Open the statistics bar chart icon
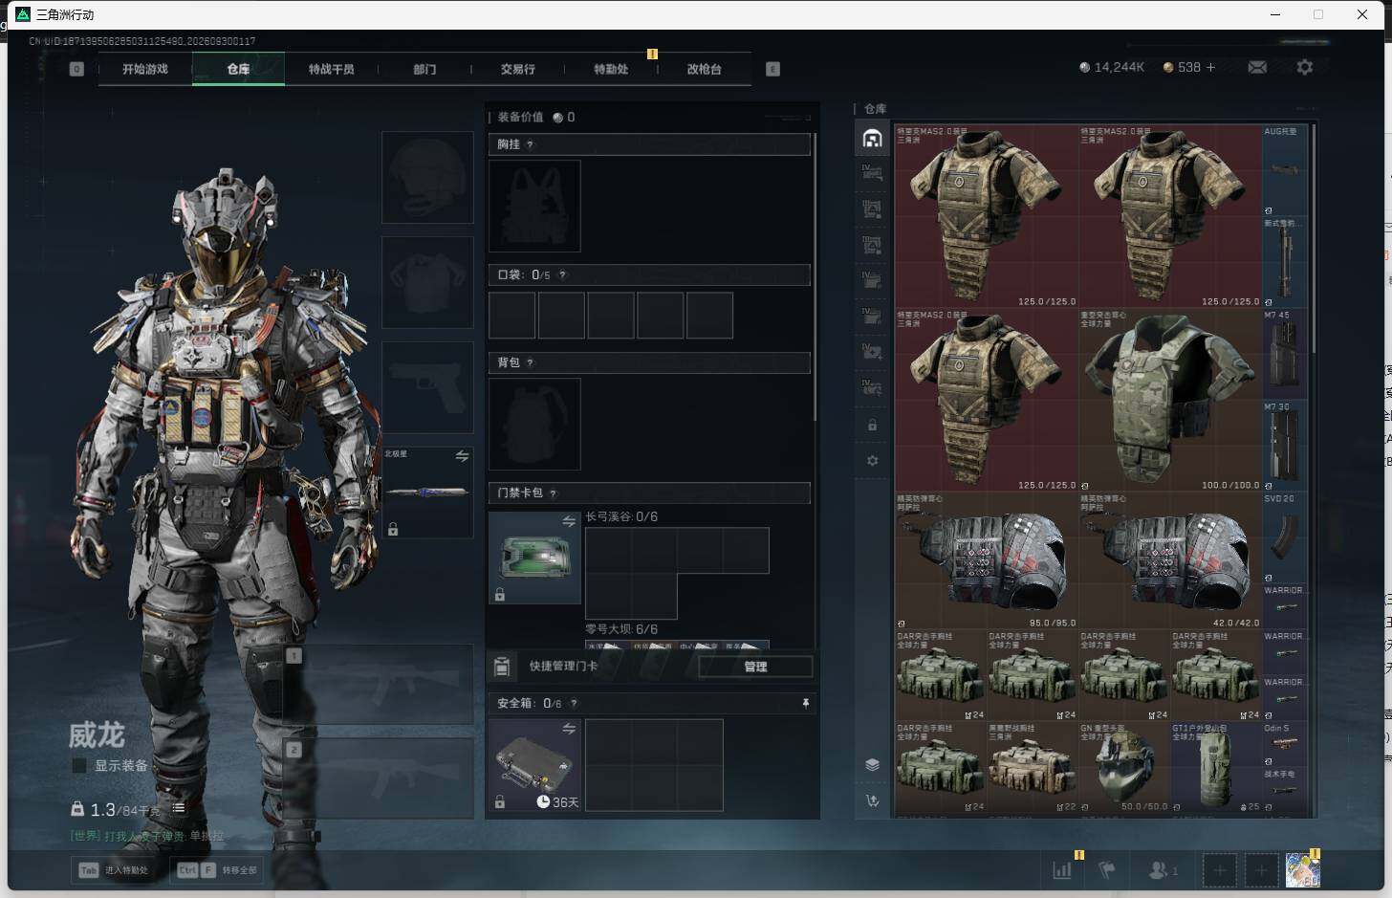1392x898 pixels. point(1062,870)
